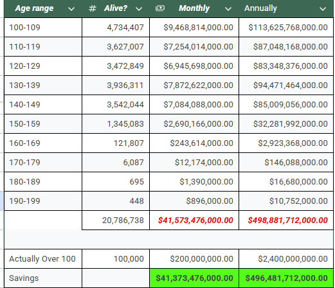Open the Age range column dropdown
This screenshot has height=288, width=335.
pos(71,9)
